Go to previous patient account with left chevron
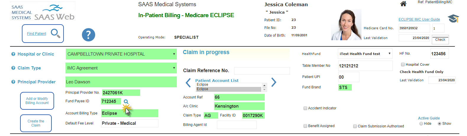The height and width of the screenshot is (136, 467). tap(188, 83)
